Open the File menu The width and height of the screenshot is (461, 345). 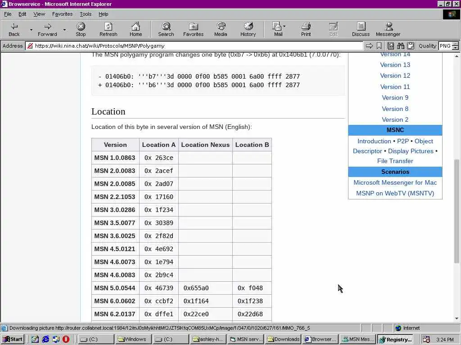8,14
